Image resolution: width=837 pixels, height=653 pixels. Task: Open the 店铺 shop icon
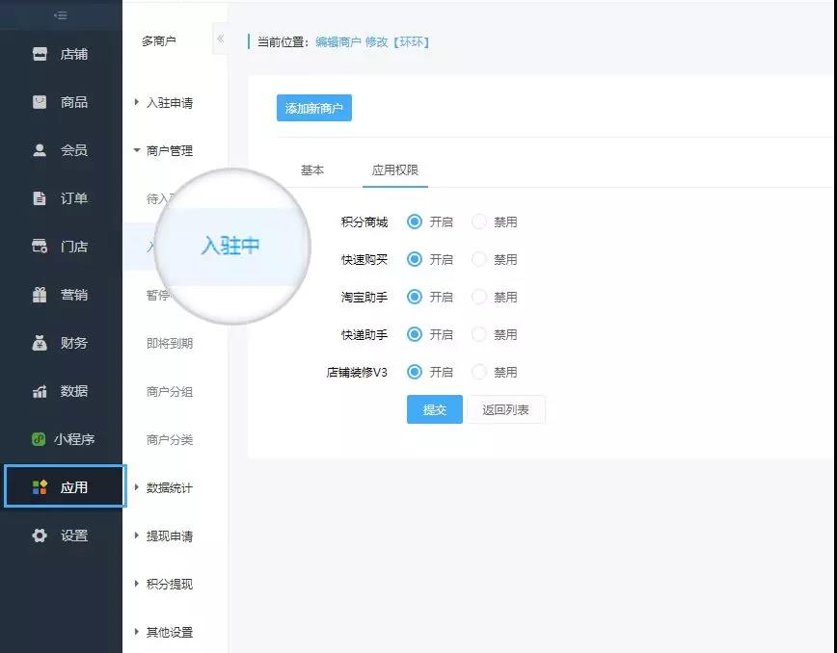(40, 54)
